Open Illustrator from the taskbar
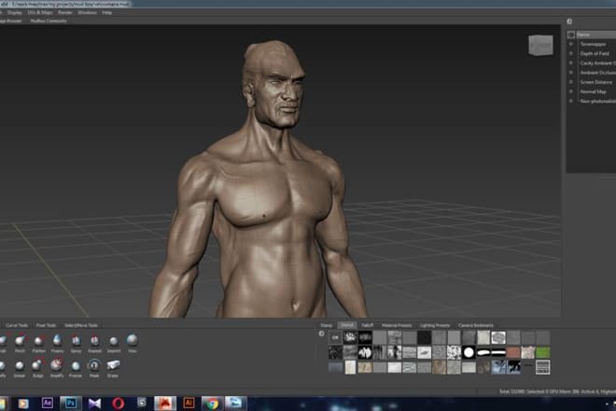Viewport: 616px width, 411px height. (189, 404)
